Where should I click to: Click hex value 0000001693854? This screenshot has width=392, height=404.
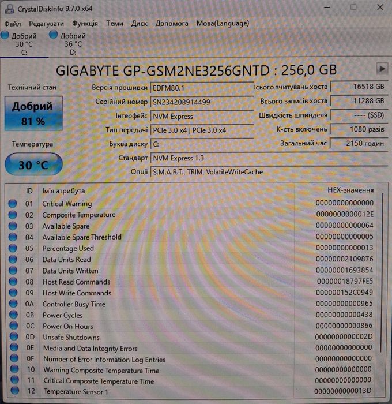[344, 270]
